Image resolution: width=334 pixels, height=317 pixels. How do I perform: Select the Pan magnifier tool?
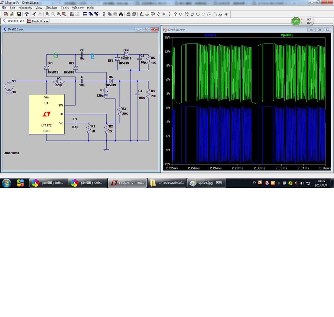[53, 14]
